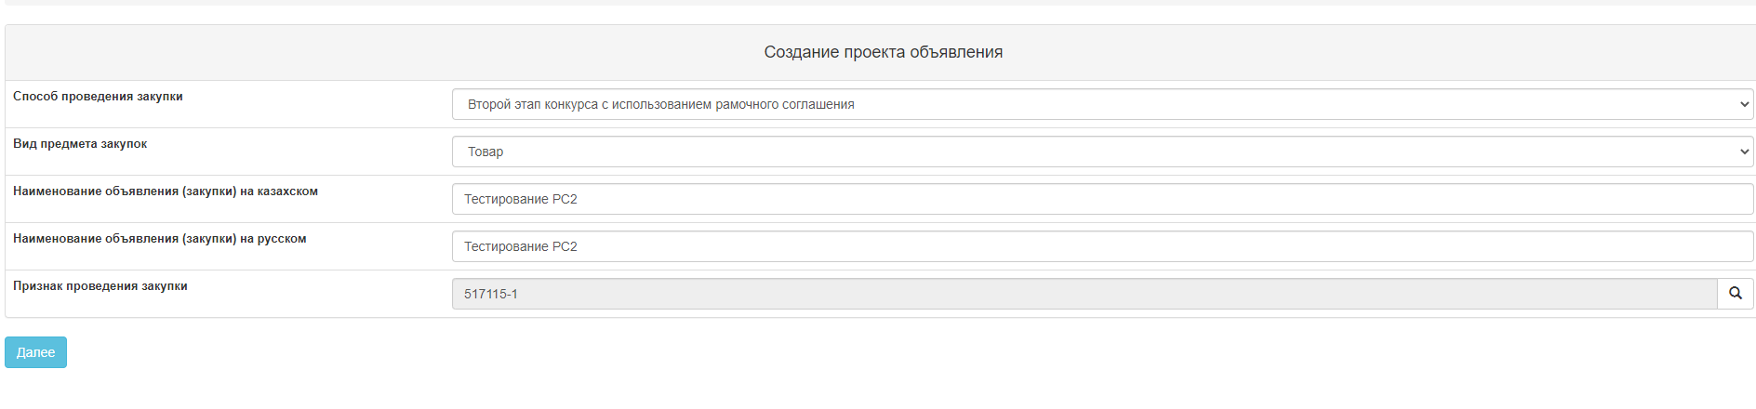
Task: Place cursor after Тестирование PC2 in the Russian field
Action: (x=579, y=246)
